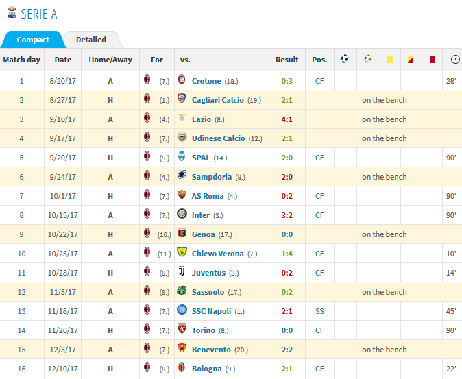Open the Cagliari Calcio team link
Image resolution: width=462 pixels, height=379 pixels.
[x=218, y=100]
